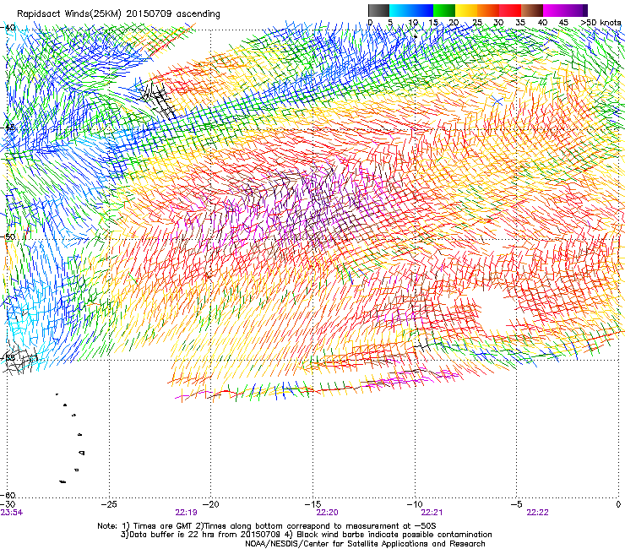Click the green 15-20 knots legend segment

pyautogui.click(x=444, y=10)
